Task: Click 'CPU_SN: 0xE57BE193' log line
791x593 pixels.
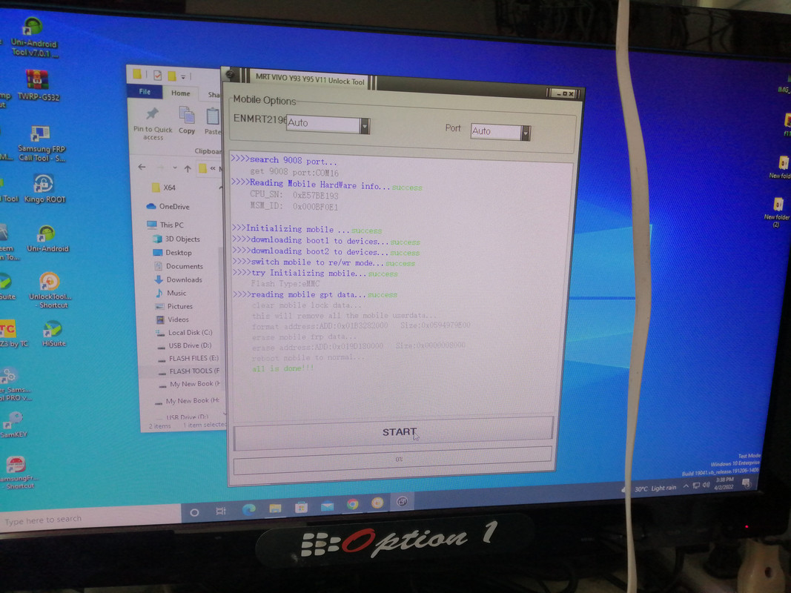Action: [294, 195]
